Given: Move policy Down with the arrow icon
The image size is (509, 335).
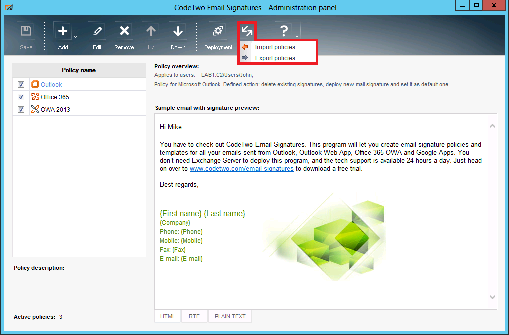Looking at the screenshot, I should (178, 31).
